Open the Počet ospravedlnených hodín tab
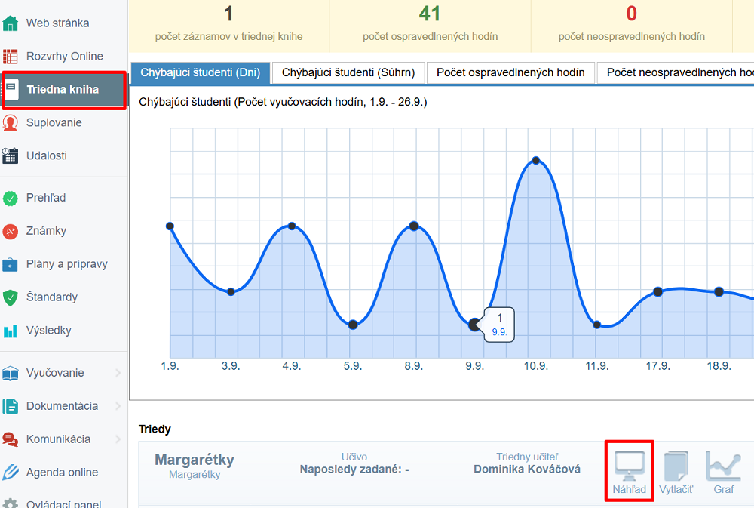The width and height of the screenshot is (754, 508). coord(510,72)
